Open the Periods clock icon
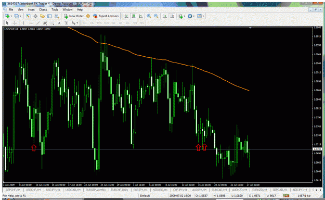The height and width of the screenshot is (200, 325). click(190, 16)
